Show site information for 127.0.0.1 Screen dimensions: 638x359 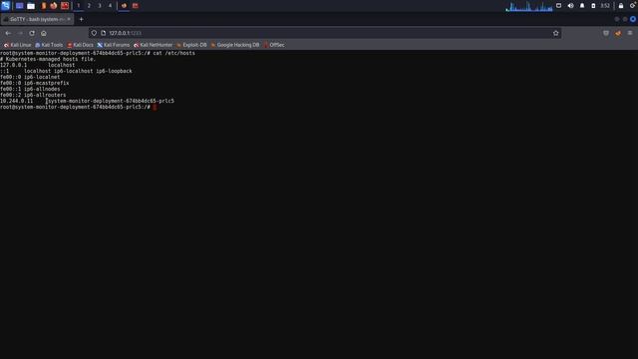click(104, 33)
